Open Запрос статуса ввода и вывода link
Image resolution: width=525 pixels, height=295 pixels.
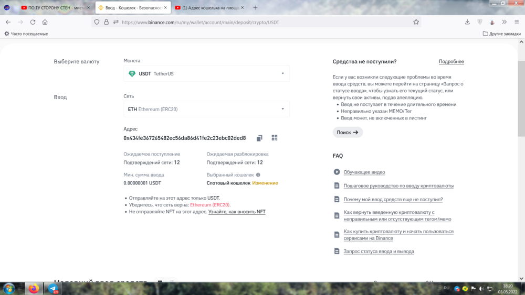(x=379, y=251)
